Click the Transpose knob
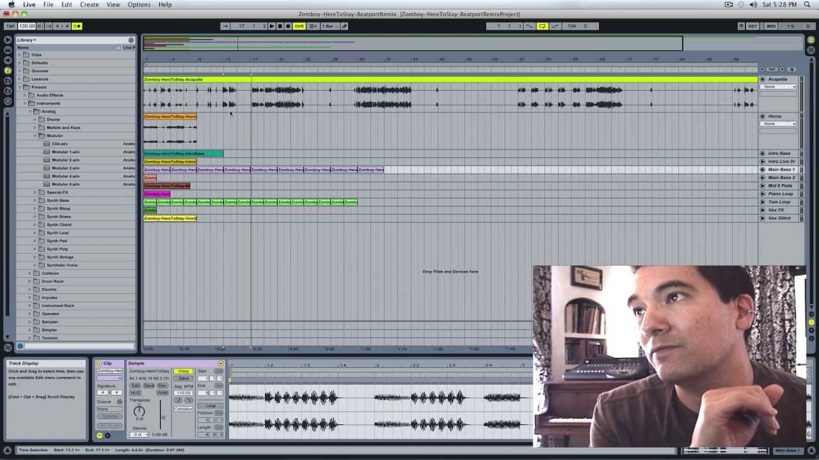819x460 pixels. [139, 411]
